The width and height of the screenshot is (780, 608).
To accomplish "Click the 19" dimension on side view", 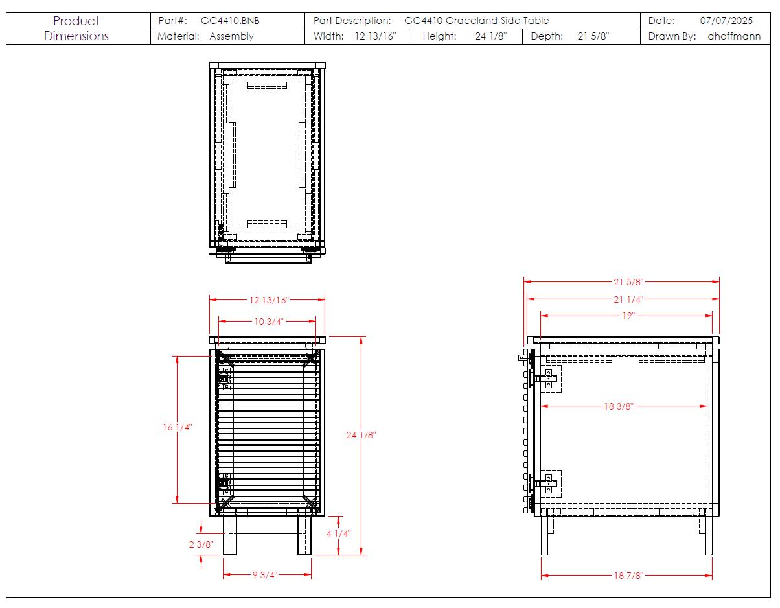I will point(626,316).
